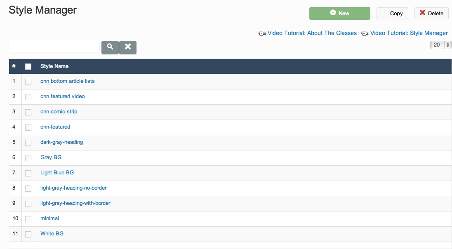Screen dimensions: 452x249
Task: Open the dark-gray-heading style
Action: 62,142
